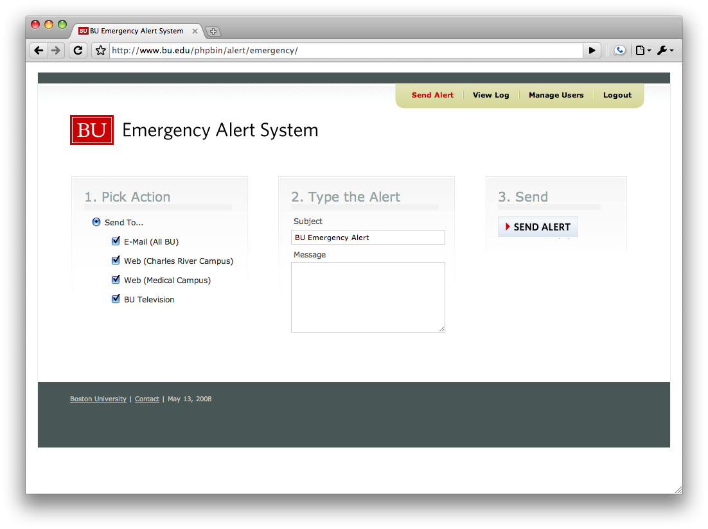Screen dimensions: 708x529
Task: Click the blue extension icon in toolbar
Action: tap(620, 50)
